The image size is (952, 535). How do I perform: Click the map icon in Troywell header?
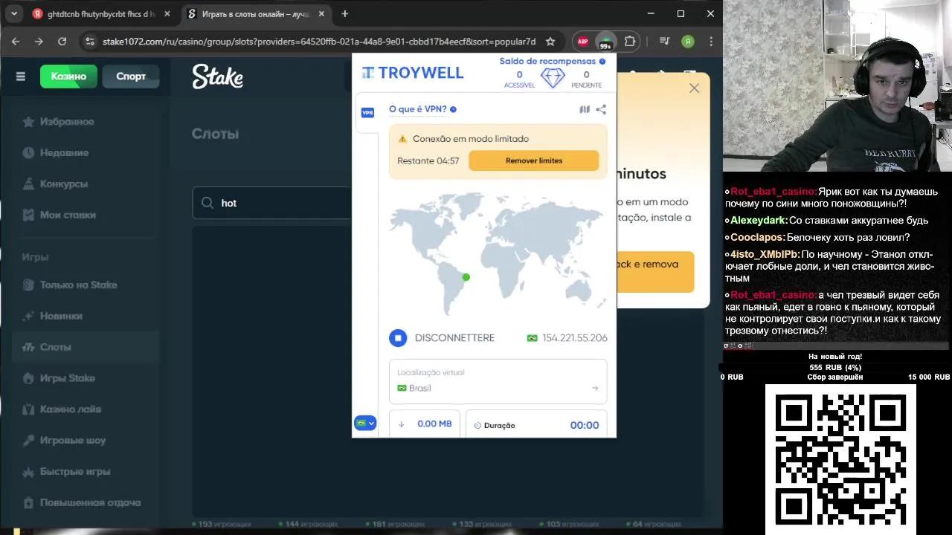585,109
